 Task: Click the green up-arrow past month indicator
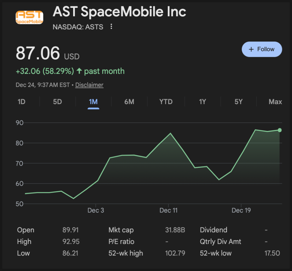79,71
